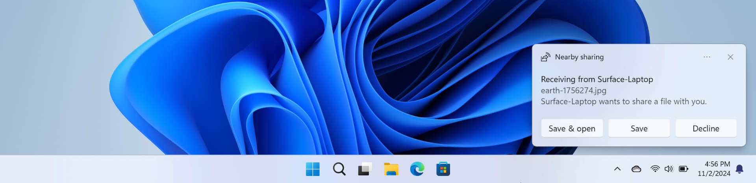The width and height of the screenshot is (756, 183).
Task: Open OneDrive cloud tray icon
Action: click(636, 169)
